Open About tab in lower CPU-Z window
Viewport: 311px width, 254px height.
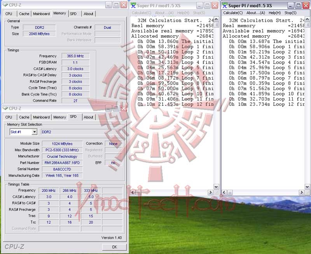pos(88,117)
